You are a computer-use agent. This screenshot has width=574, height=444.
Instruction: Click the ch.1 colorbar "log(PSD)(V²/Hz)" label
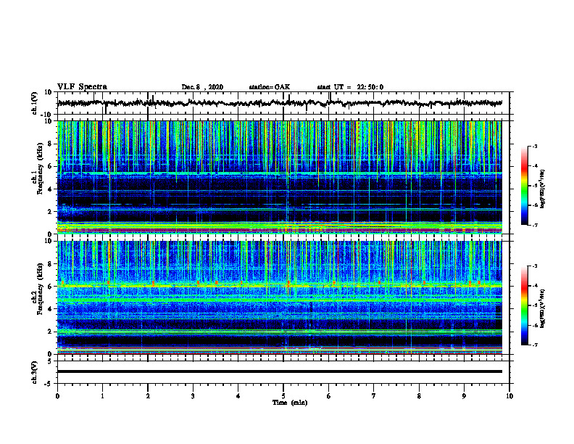[x=543, y=189]
